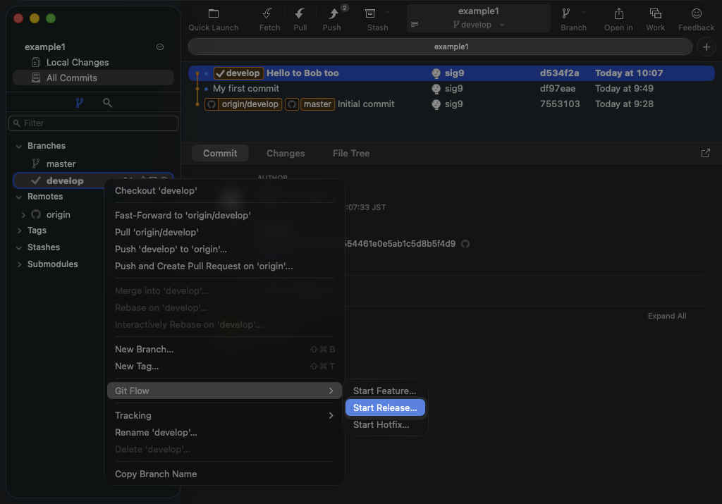Push commits using the Push icon

pos(333,14)
